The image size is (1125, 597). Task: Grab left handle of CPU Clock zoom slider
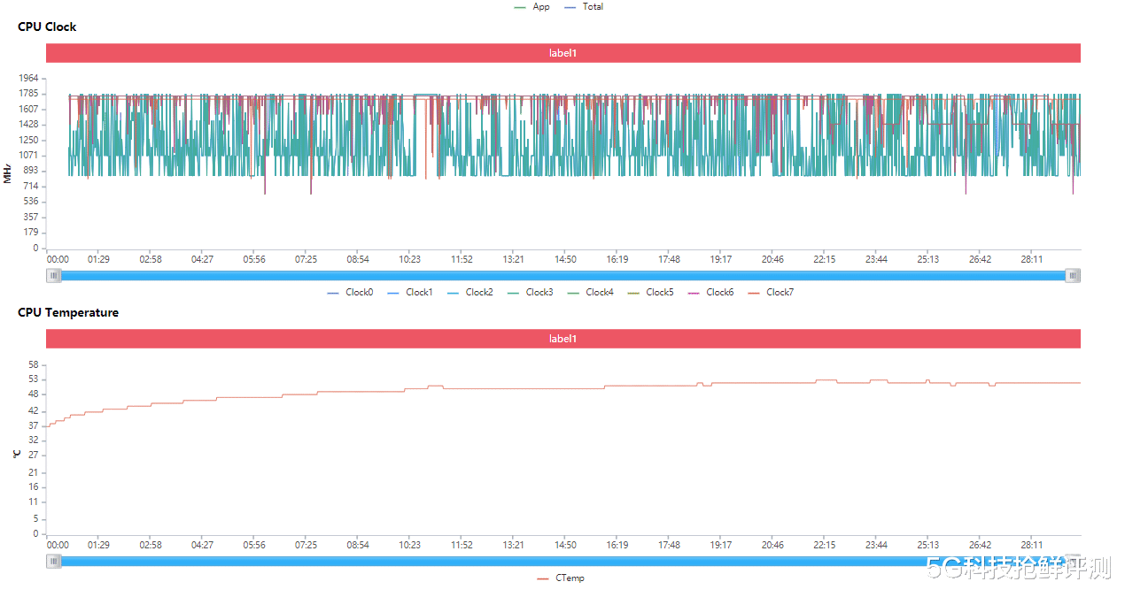coord(54,275)
